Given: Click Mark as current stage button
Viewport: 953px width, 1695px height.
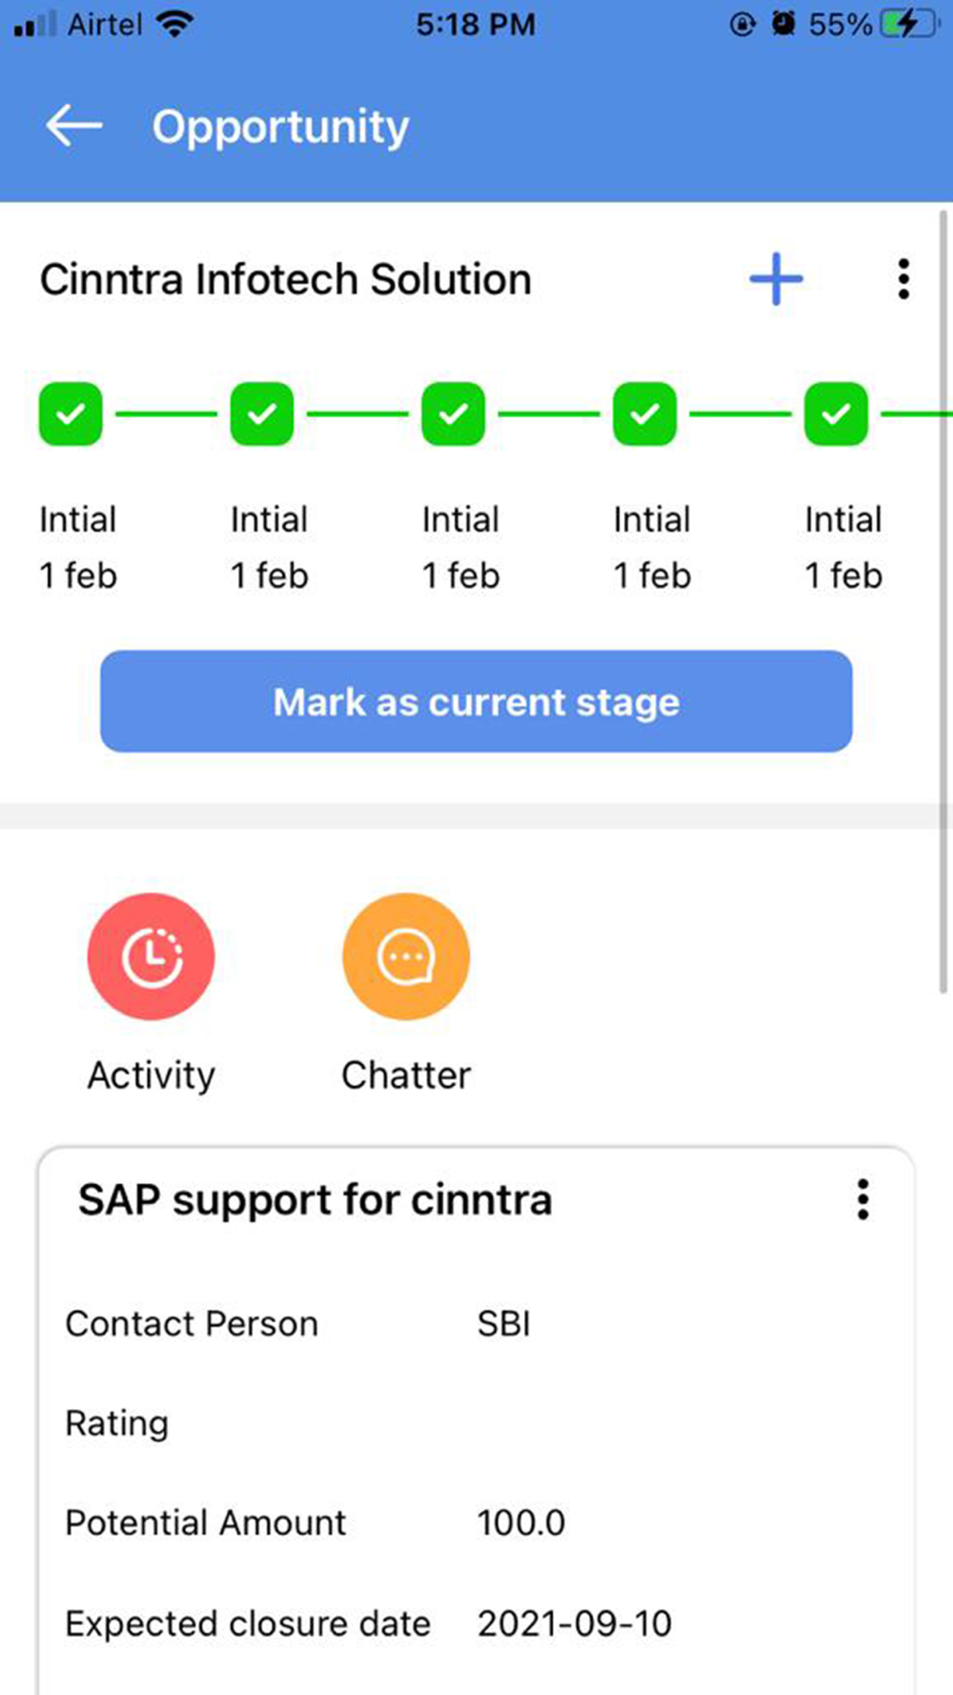Looking at the screenshot, I should 476,702.
